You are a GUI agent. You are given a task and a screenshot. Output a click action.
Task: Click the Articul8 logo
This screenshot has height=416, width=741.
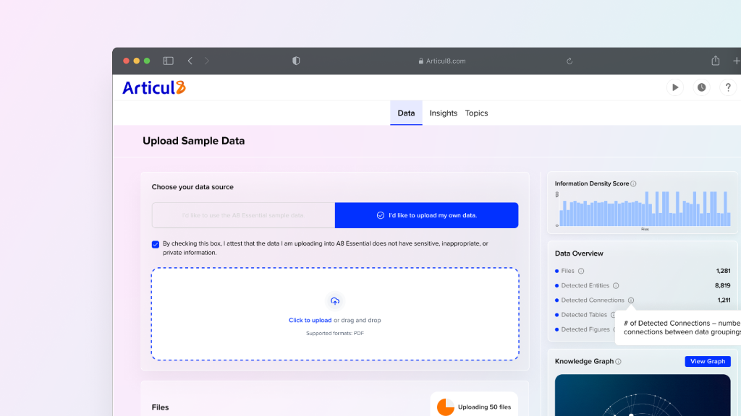point(154,87)
